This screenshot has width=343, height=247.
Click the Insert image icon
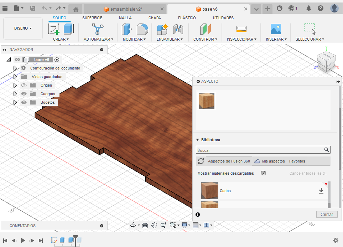click(276, 29)
